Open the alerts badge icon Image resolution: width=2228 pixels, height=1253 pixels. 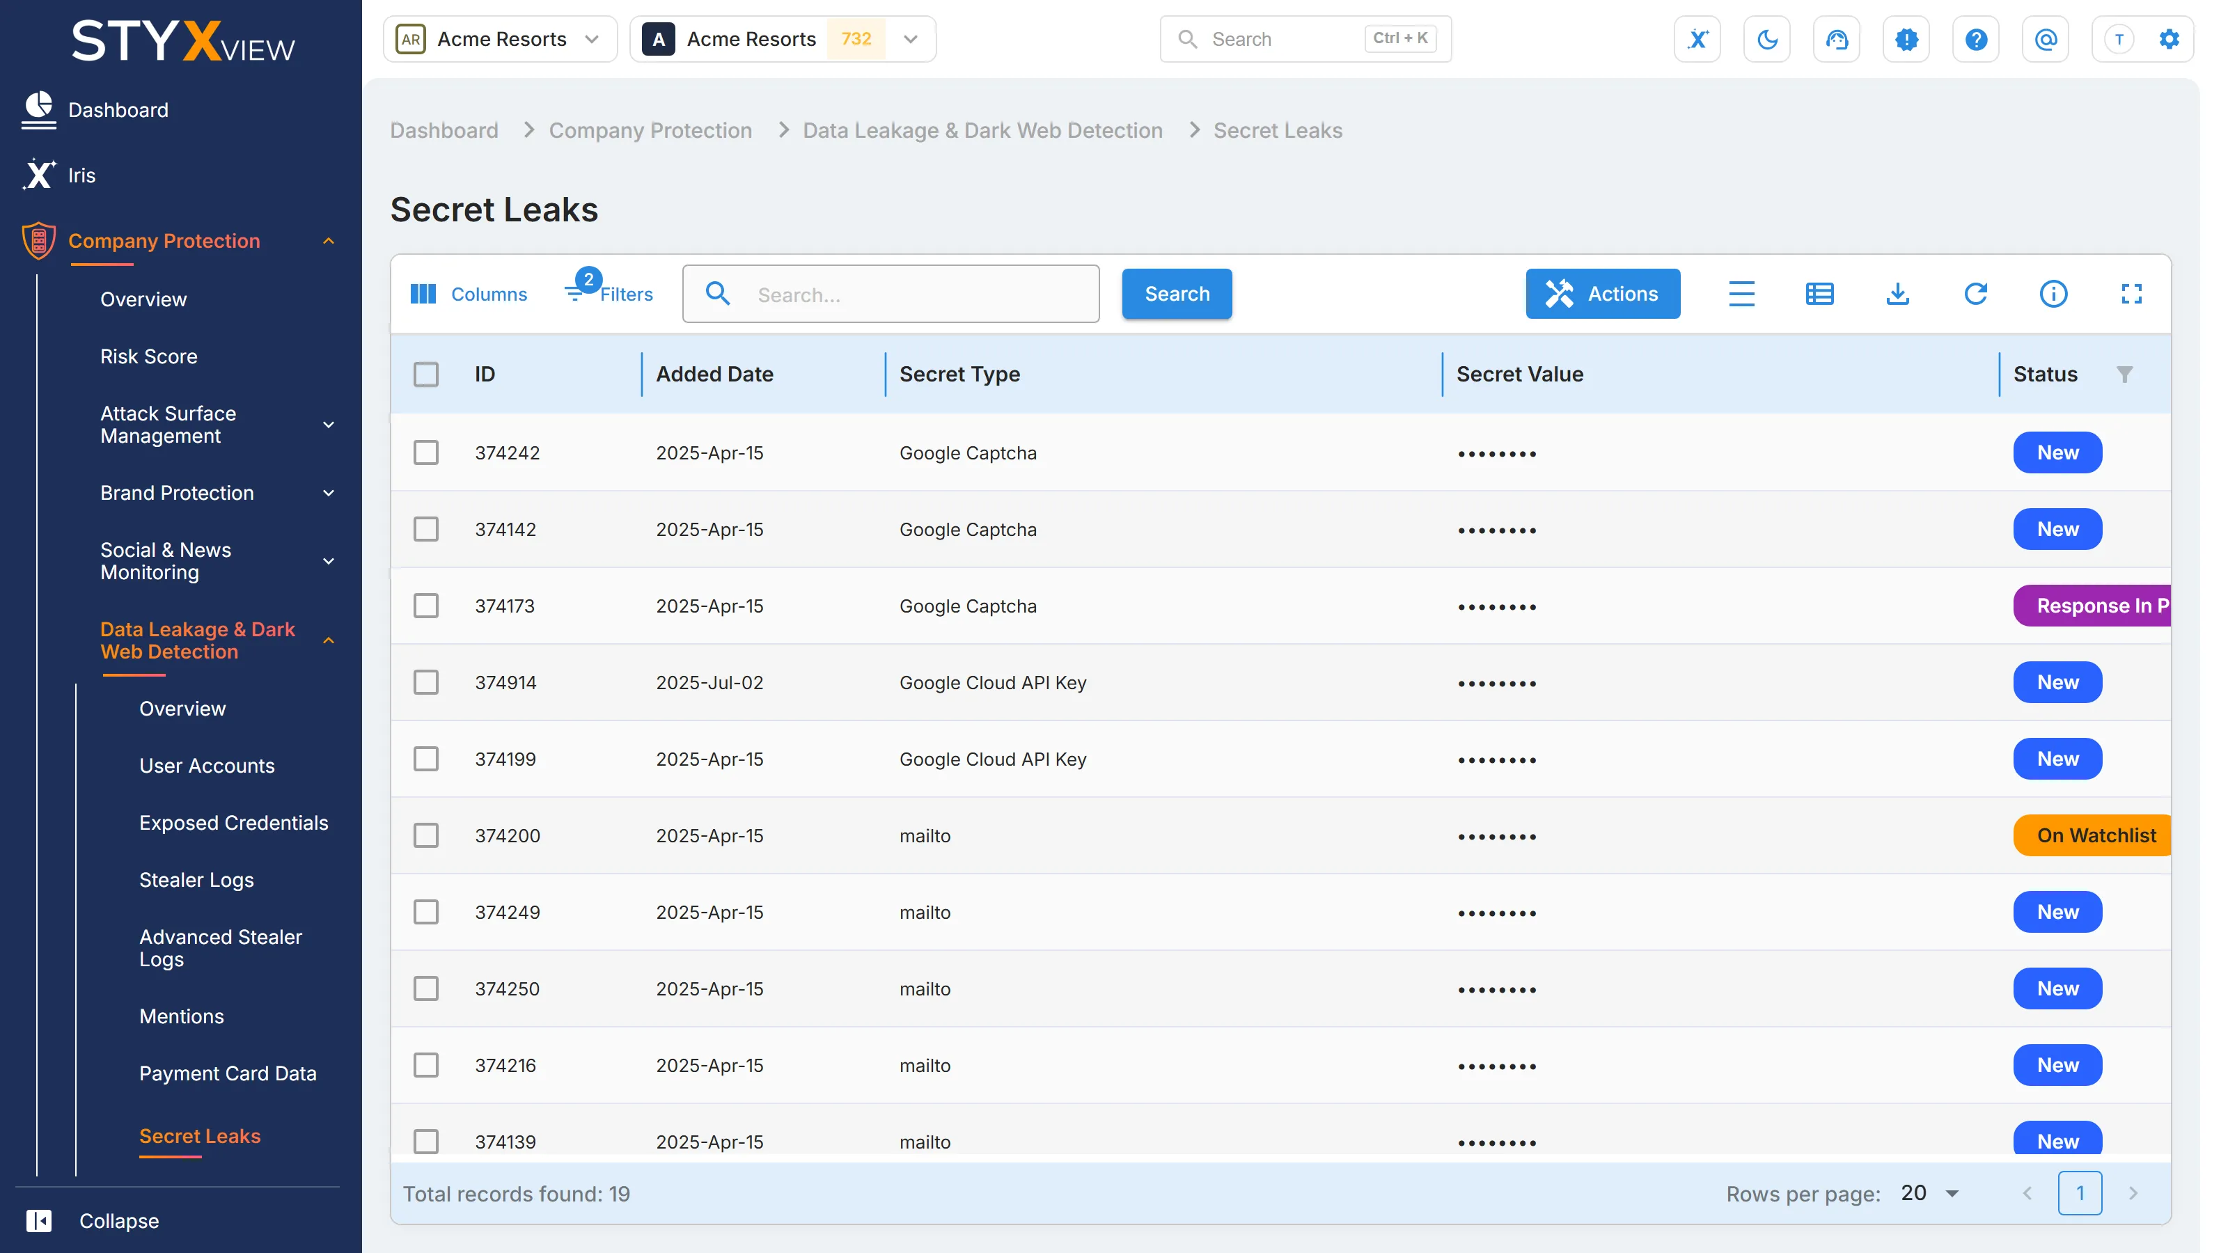pos(1906,39)
